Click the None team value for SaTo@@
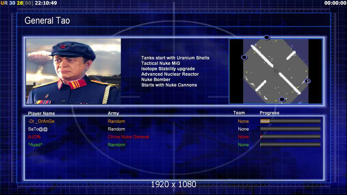 (x=243, y=129)
